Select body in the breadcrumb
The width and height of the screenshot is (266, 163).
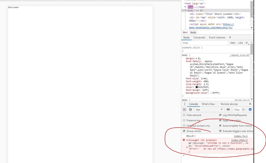(193, 32)
